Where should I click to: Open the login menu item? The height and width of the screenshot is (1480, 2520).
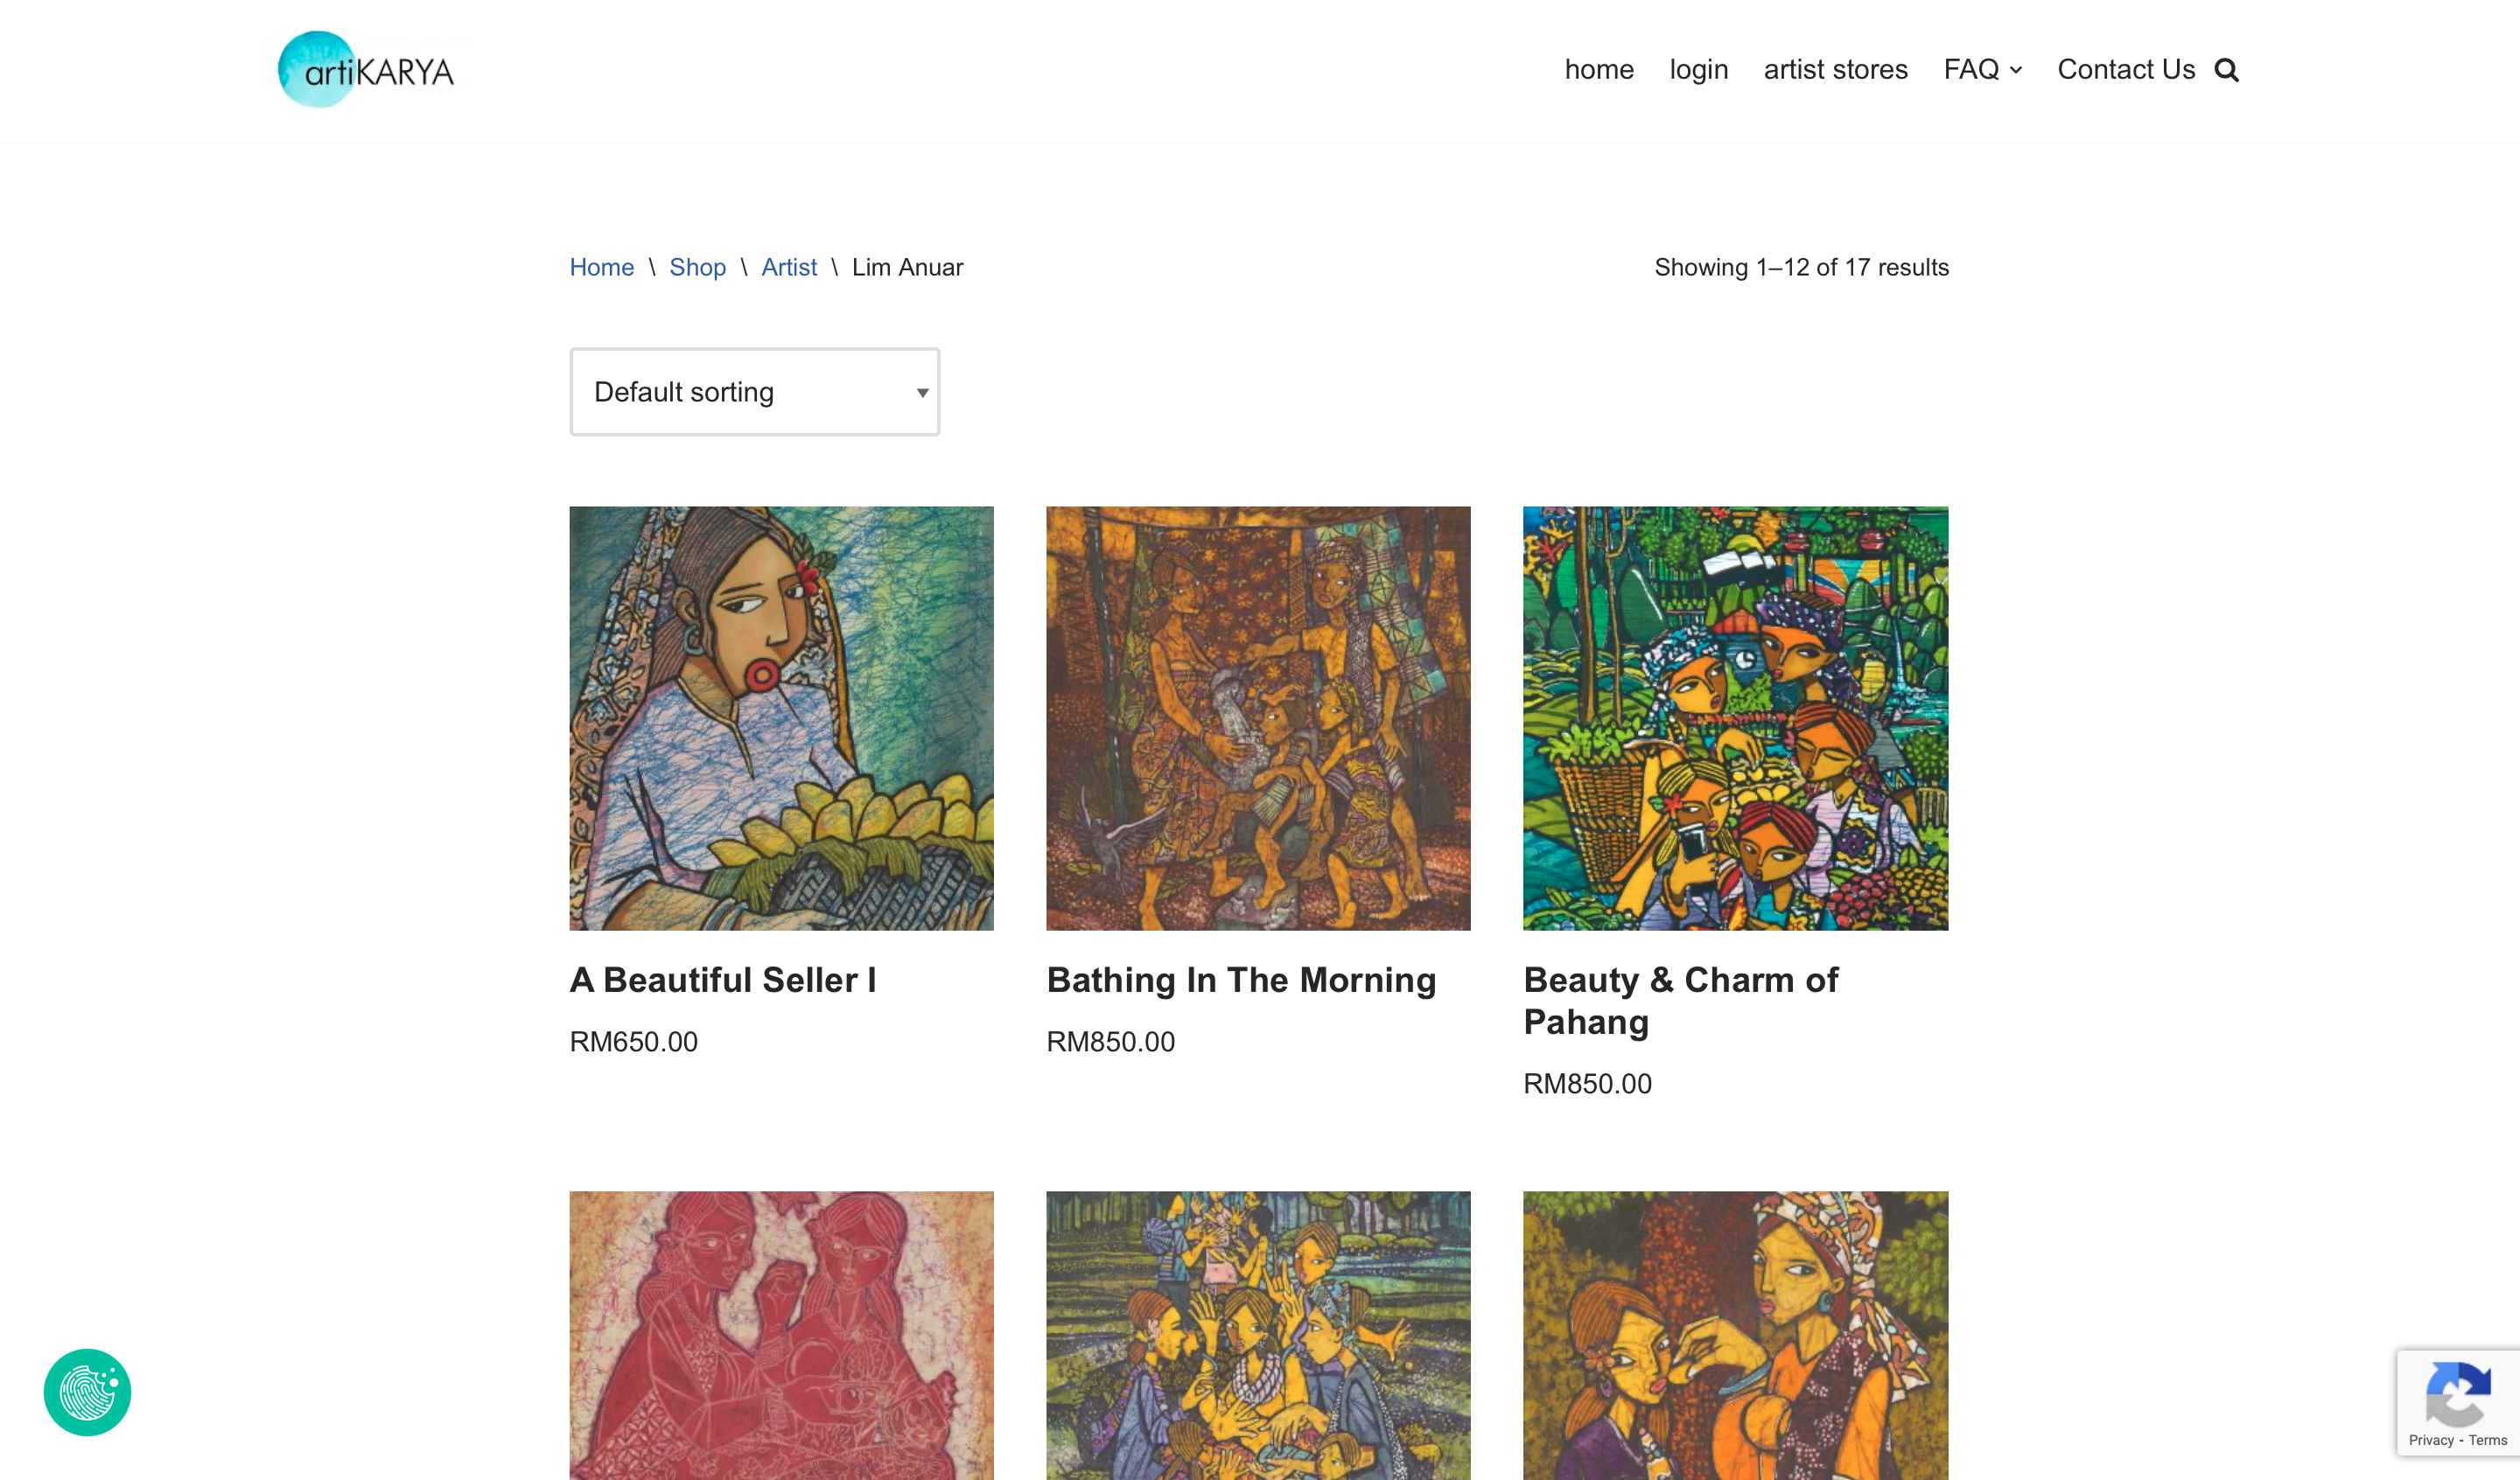coord(1698,70)
